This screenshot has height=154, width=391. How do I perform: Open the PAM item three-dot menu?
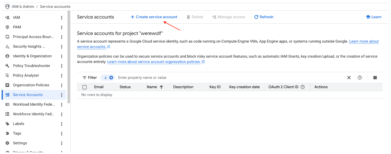coord(62,27)
